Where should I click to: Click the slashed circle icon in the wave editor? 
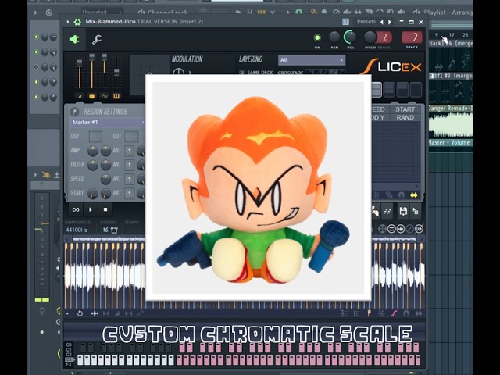(409, 229)
